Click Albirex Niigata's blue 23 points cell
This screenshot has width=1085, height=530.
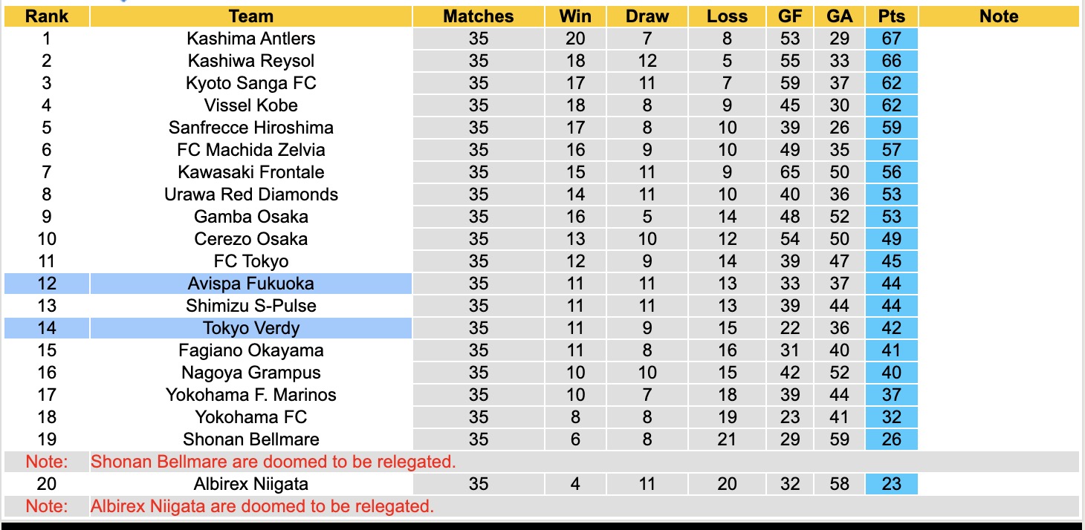[x=891, y=484]
